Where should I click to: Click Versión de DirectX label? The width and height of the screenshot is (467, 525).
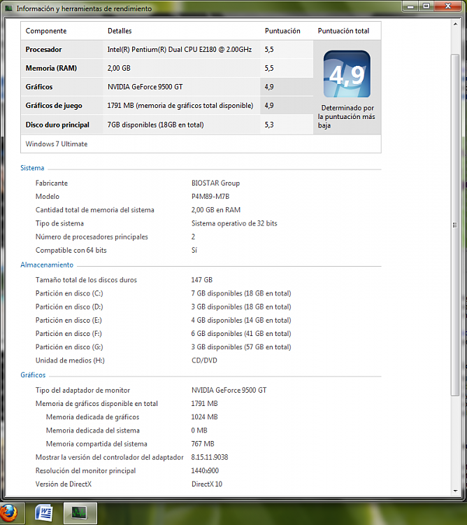click(64, 484)
